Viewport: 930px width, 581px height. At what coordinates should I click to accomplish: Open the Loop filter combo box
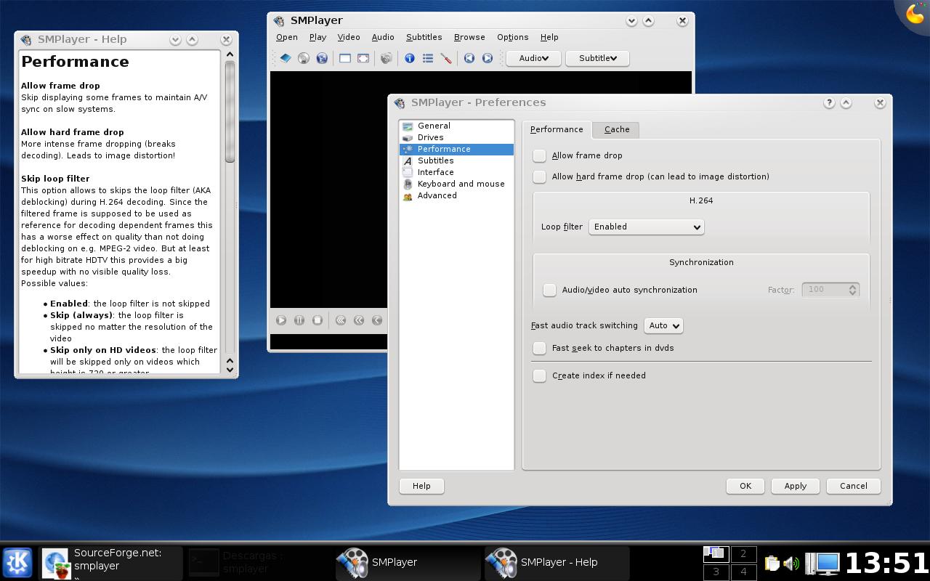[646, 227]
